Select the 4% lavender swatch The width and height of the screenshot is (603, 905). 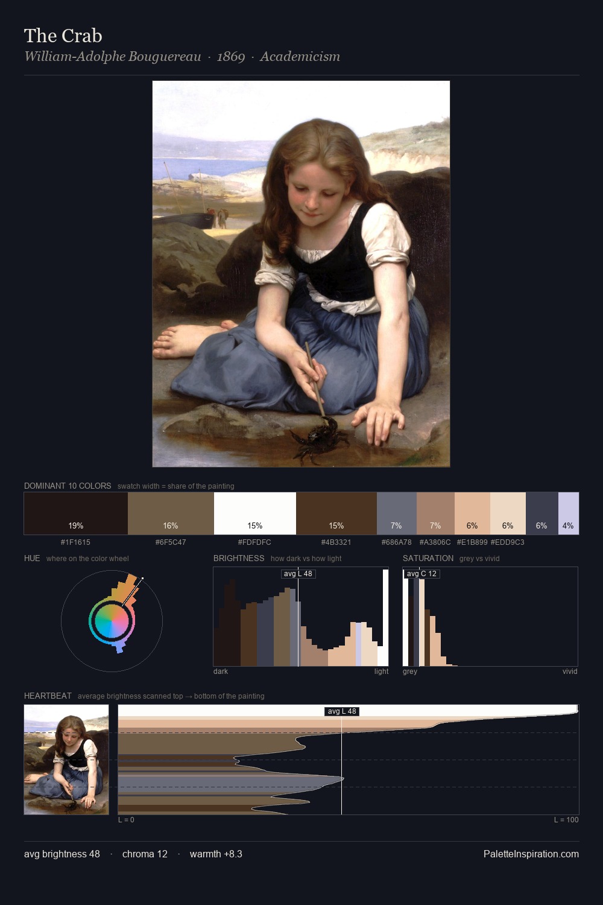568,513
